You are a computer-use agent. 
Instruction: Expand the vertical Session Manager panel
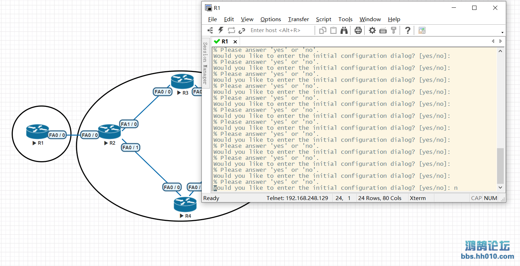coord(205,63)
